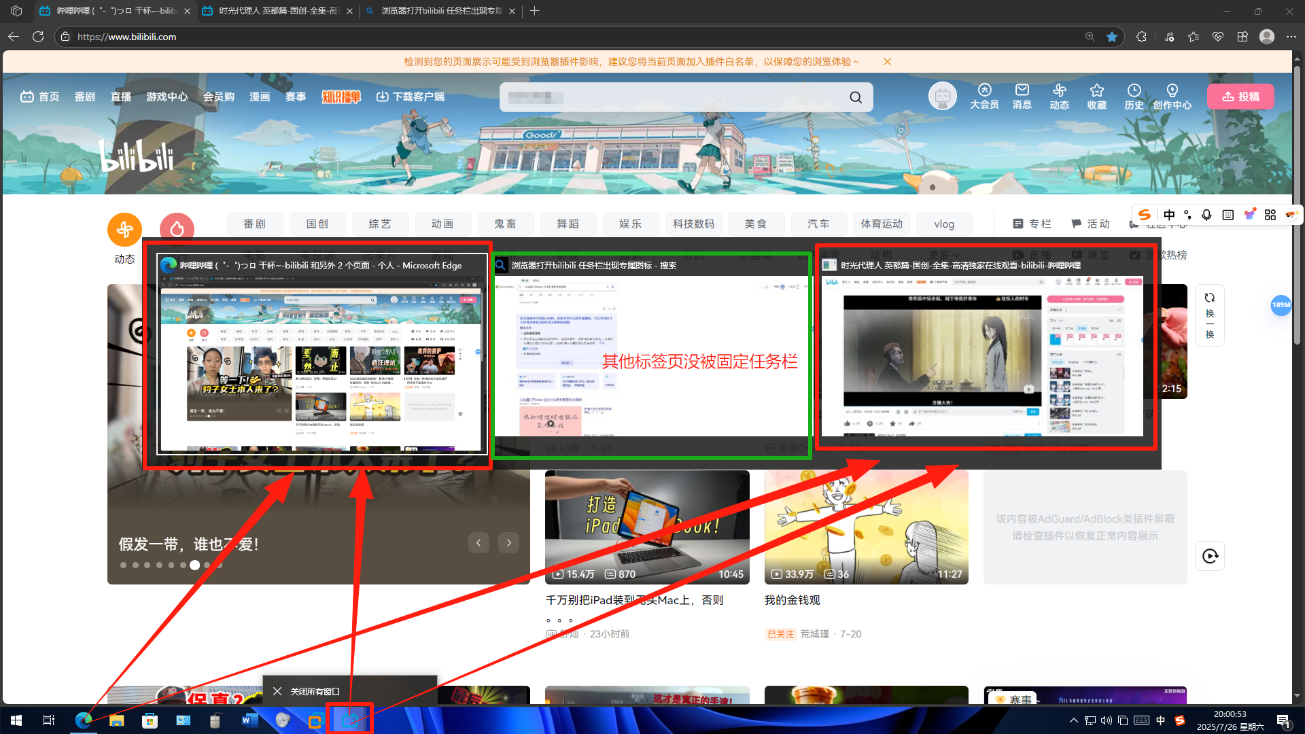Toggle punctuation mode on Sogou toolbar

[1188, 215]
